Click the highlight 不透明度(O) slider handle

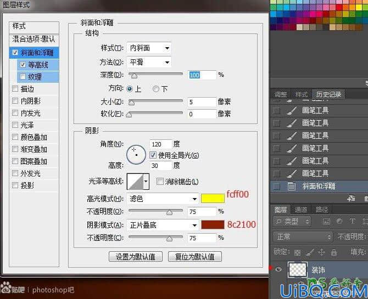click(169, 212)
